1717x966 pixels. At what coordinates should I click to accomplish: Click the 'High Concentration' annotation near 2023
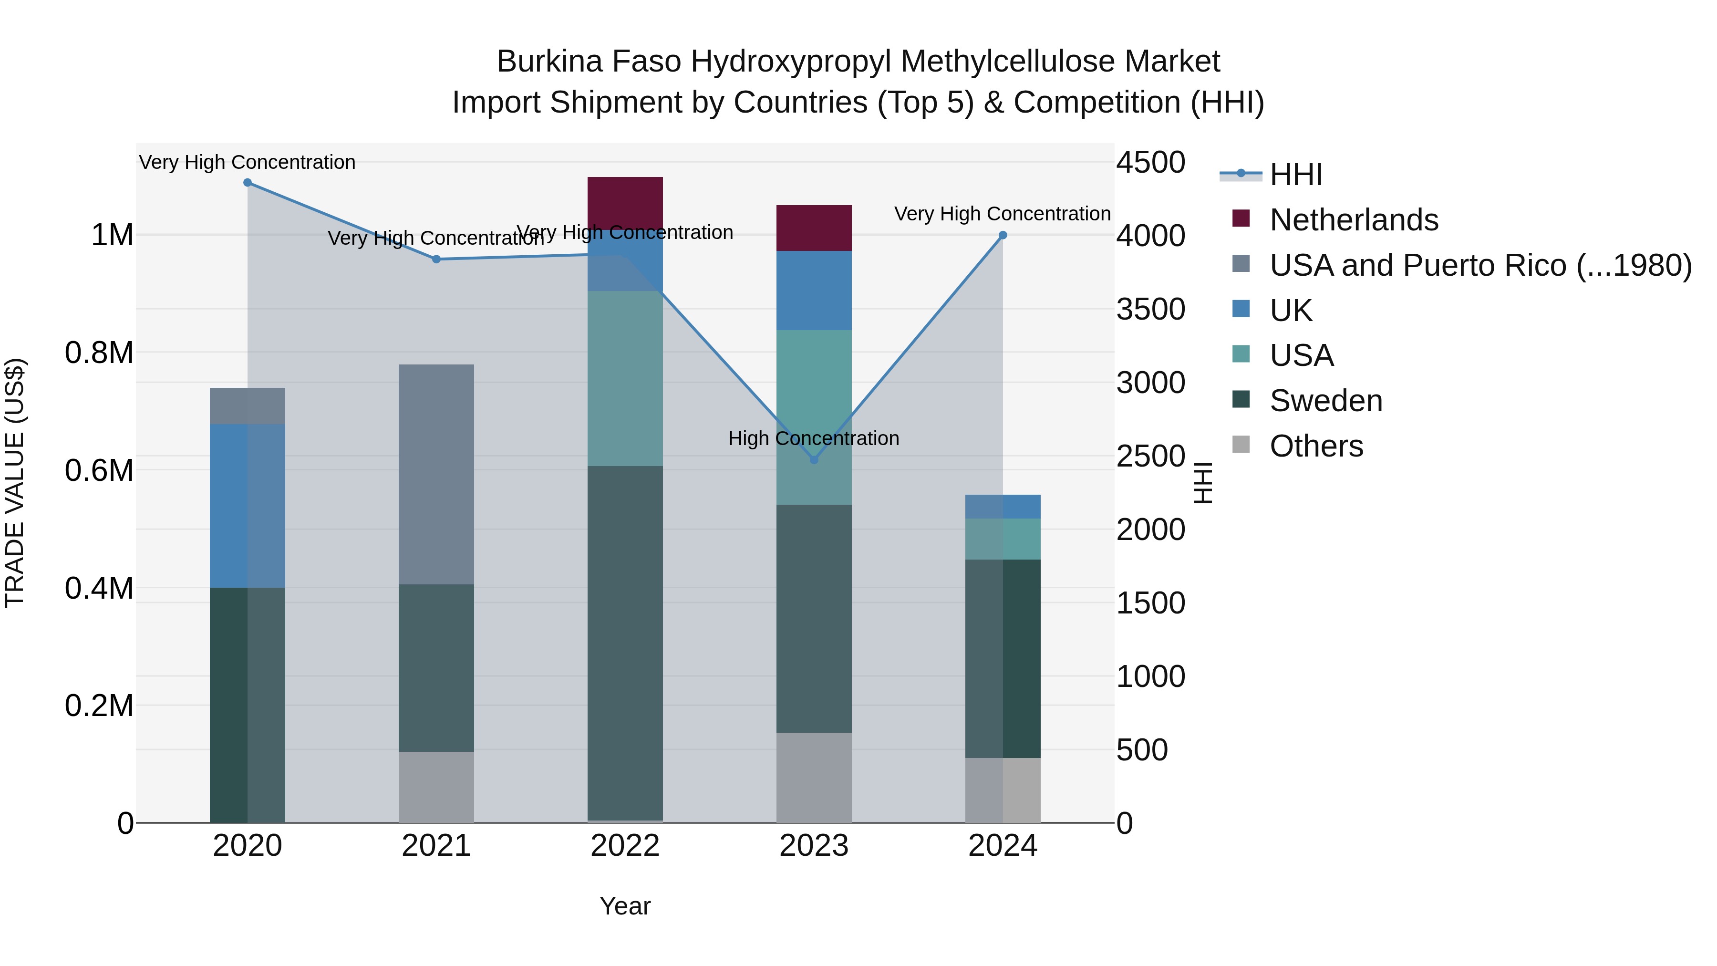tap(814, 439)
